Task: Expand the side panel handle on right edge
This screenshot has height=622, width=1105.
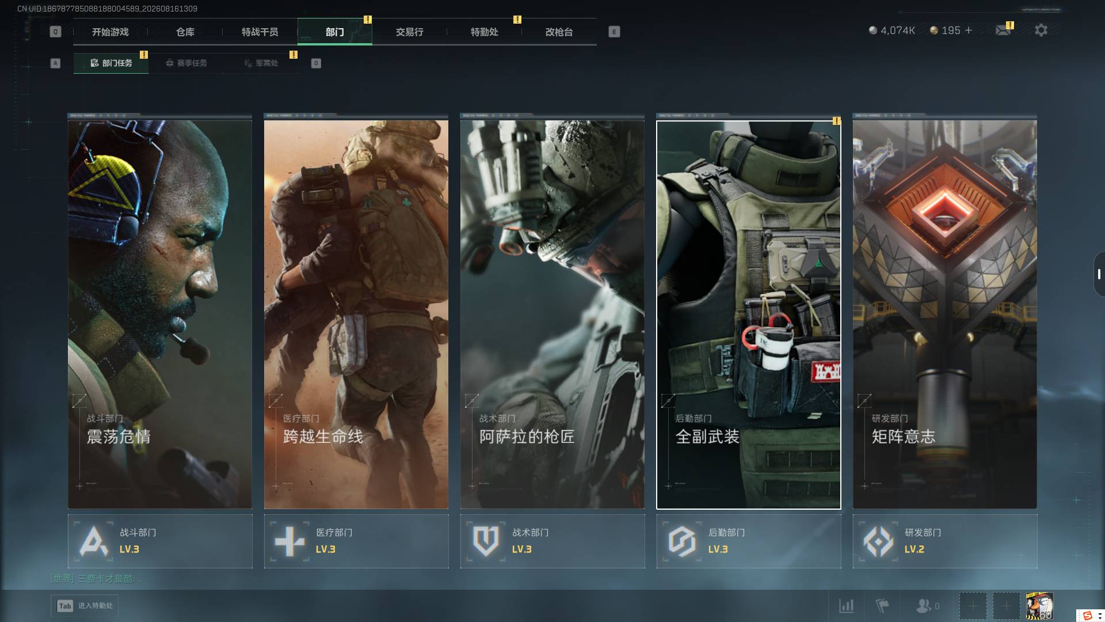Action: 1099,275
